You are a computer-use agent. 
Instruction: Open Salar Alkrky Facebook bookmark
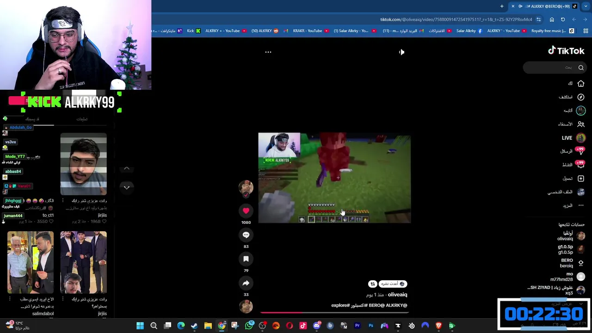point(469,31)
